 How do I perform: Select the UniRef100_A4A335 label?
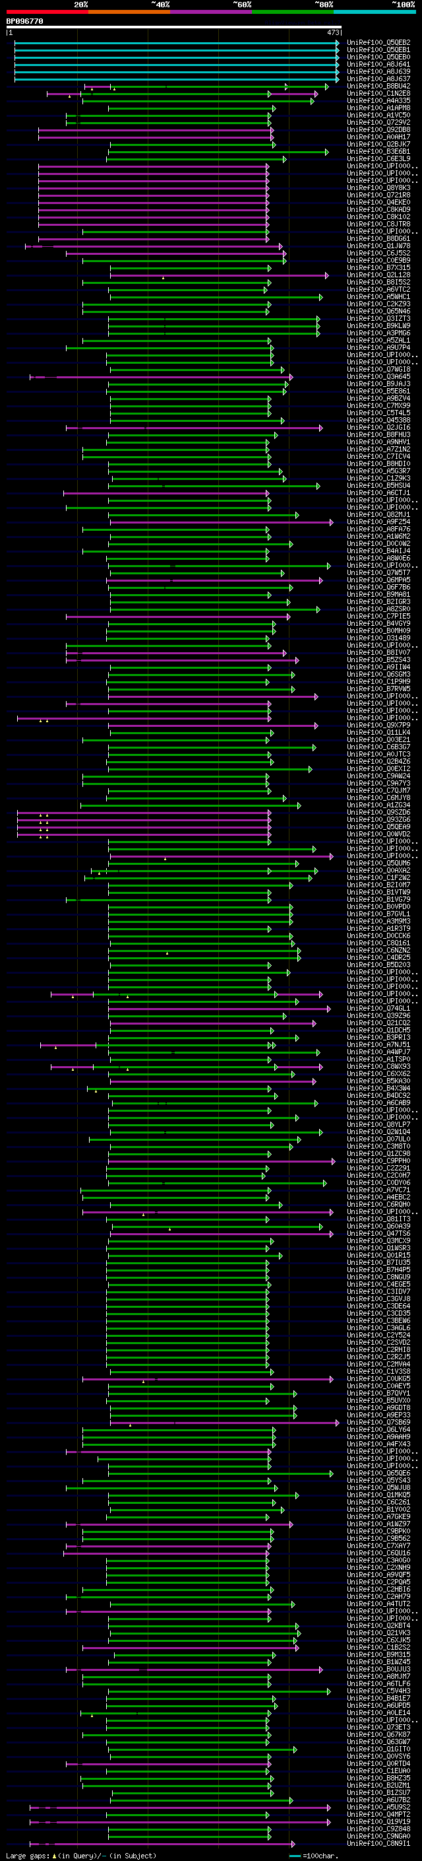tap(378, 100)
